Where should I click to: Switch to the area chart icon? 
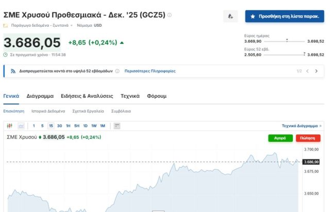click(x=21, y=126)
